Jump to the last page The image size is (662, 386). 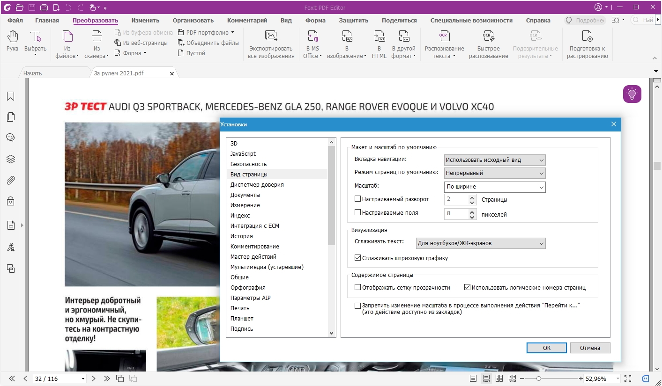[x=107, y=379]
